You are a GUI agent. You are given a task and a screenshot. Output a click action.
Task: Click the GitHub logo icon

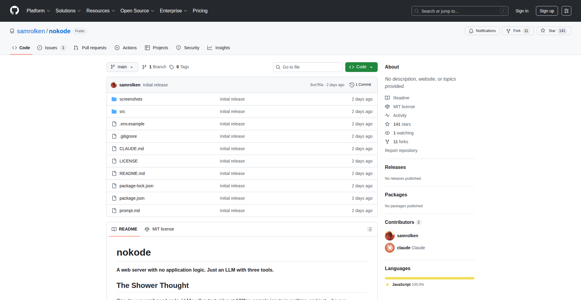pyautogui.click(x=15, y=11)
